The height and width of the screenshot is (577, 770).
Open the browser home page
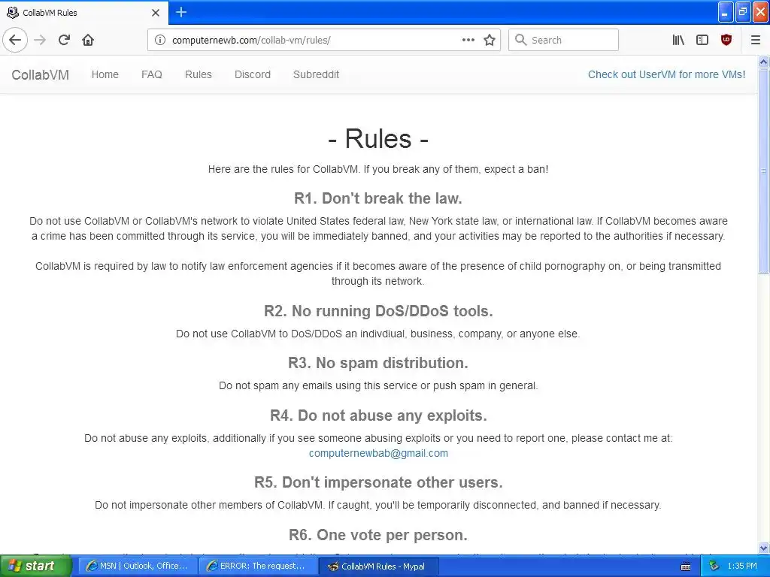click(x=88, y=41)
